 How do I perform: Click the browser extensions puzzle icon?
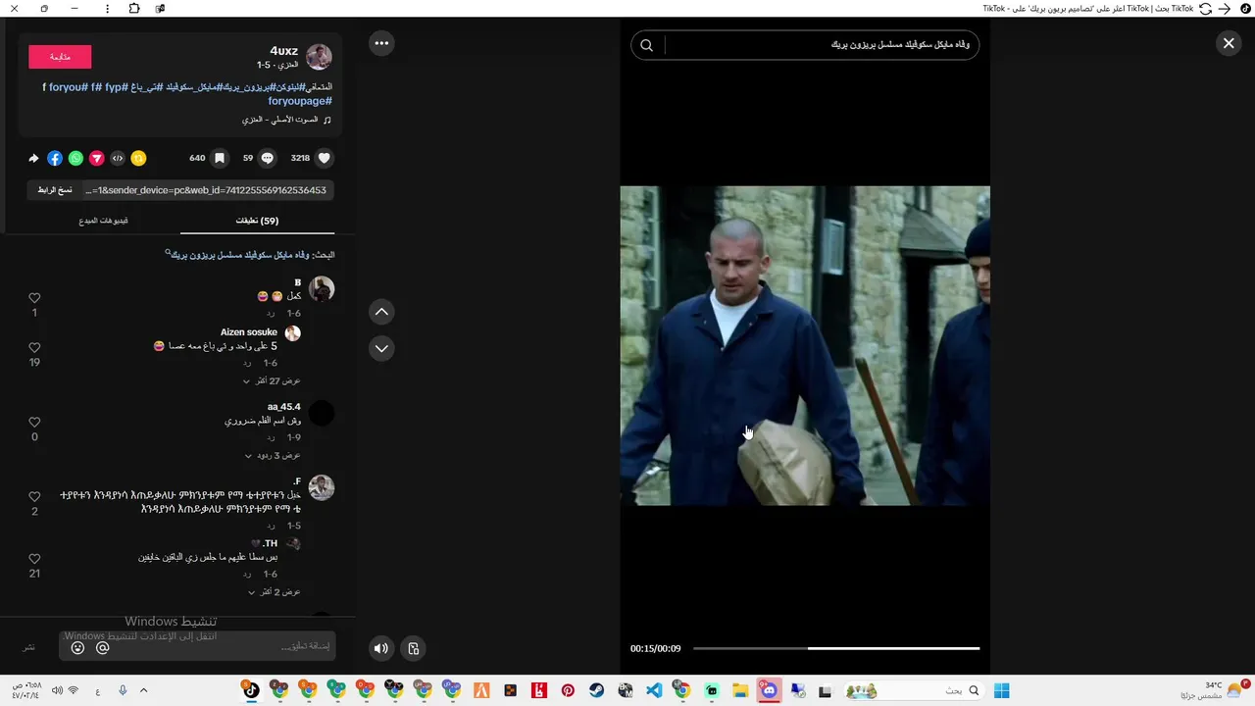point(134,9)
